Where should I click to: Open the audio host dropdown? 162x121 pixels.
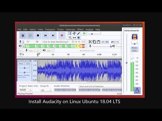pos(21,50)
